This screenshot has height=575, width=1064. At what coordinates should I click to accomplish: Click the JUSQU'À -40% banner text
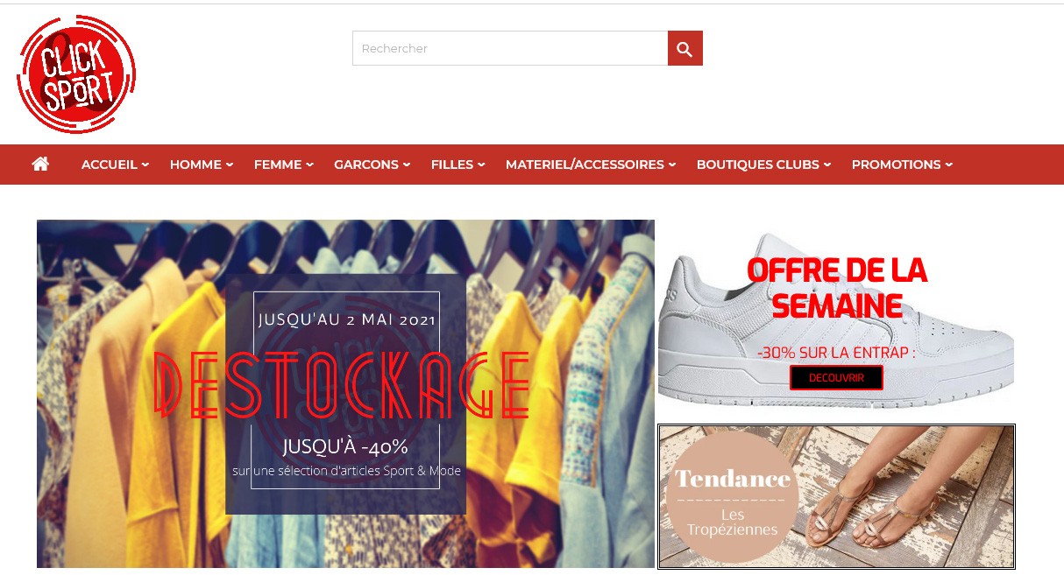click(x=345, y=446)
